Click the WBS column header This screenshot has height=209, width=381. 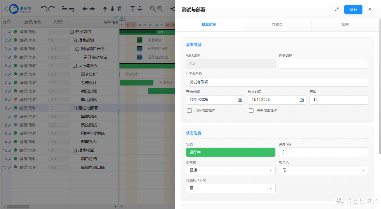[58, 22]
